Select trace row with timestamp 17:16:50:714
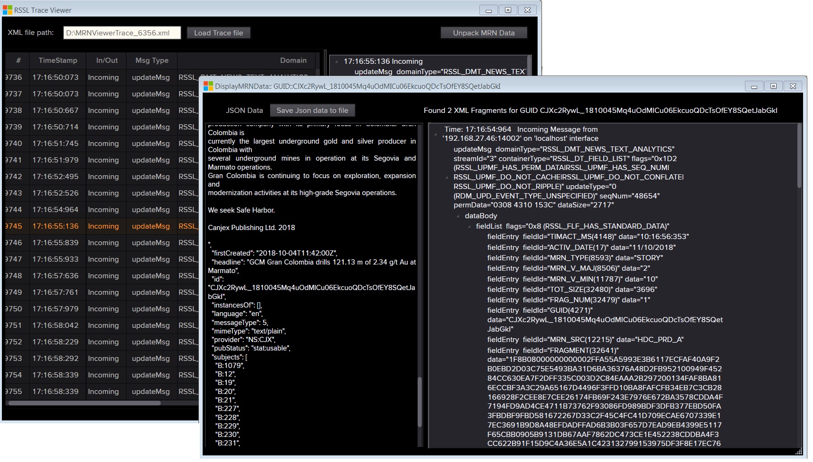The height and width of the screenshot is (462, 813). pos(102,127)
